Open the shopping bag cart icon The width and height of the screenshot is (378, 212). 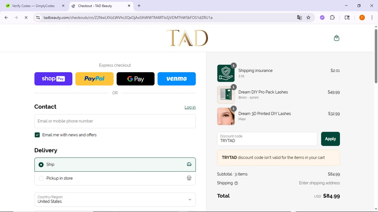[336, 38]
